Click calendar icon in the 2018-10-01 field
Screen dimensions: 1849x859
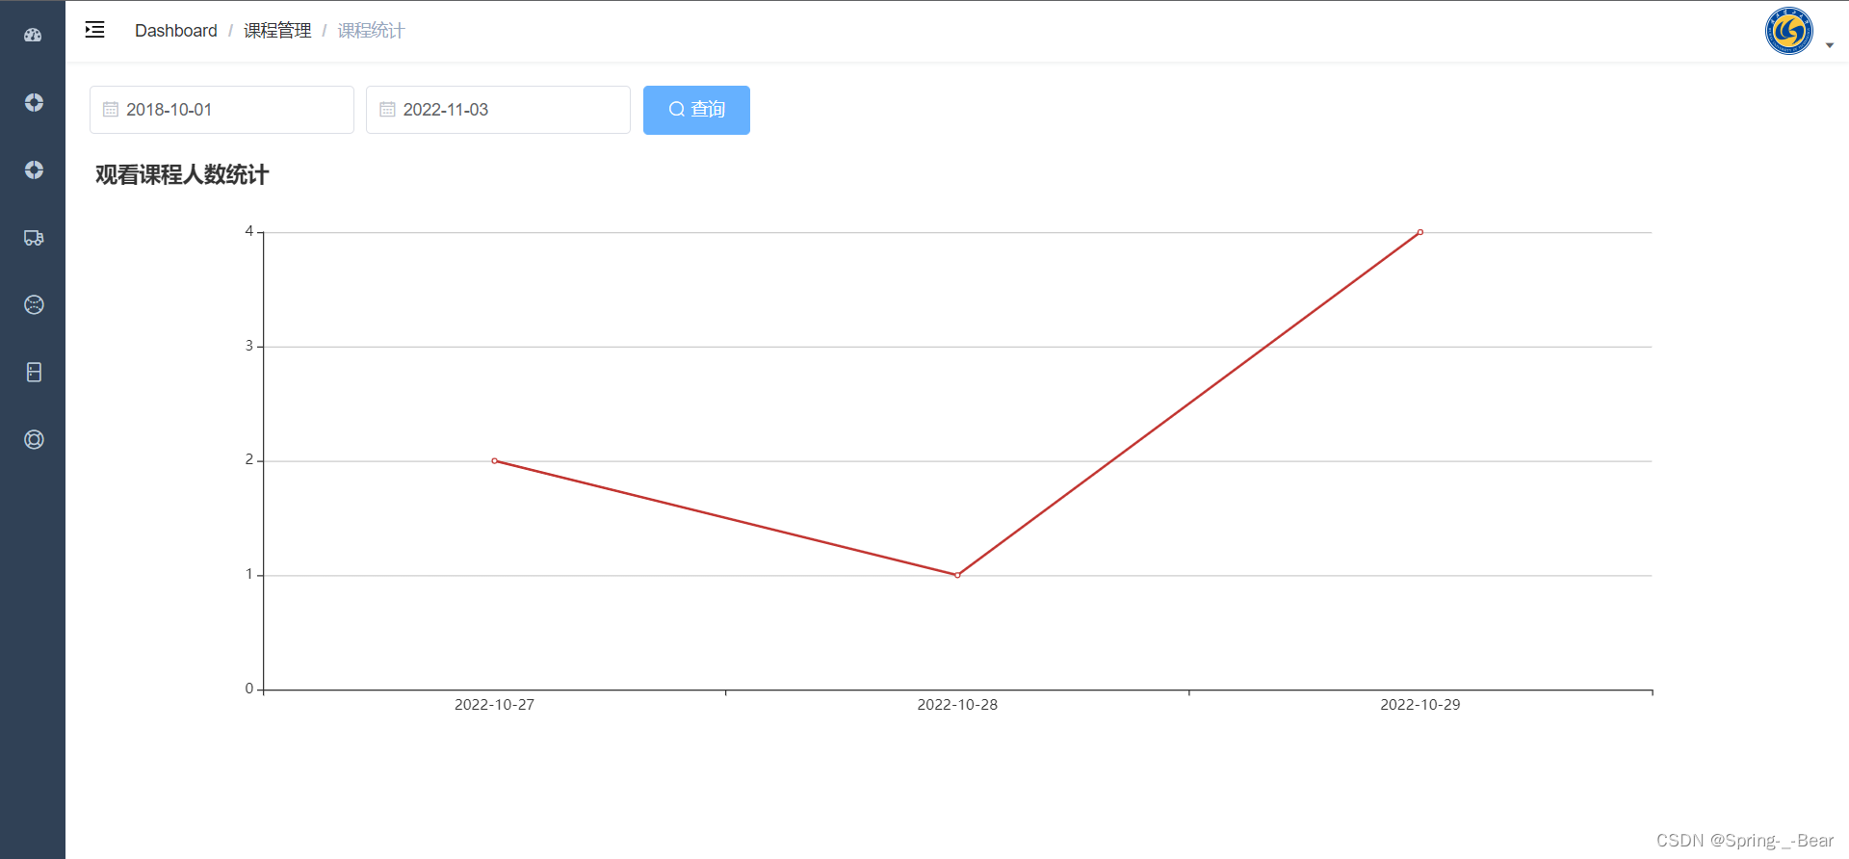111,110
